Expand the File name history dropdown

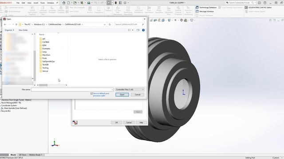coord(112,90)
